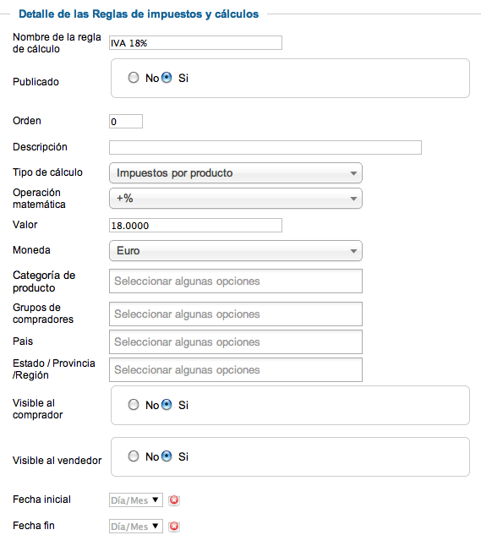Click into the Descripción text field
Screen dimensions: 481x546
coord(265,148)
